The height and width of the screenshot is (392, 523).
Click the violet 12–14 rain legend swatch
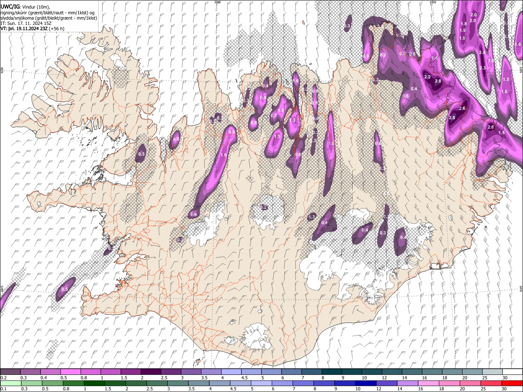[x=387, y=383]
